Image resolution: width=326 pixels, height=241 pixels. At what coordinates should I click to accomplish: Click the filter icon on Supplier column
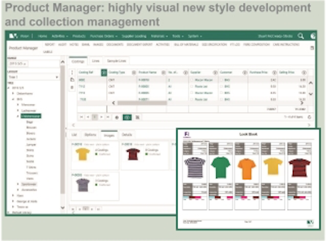click(x=215, y=72)
